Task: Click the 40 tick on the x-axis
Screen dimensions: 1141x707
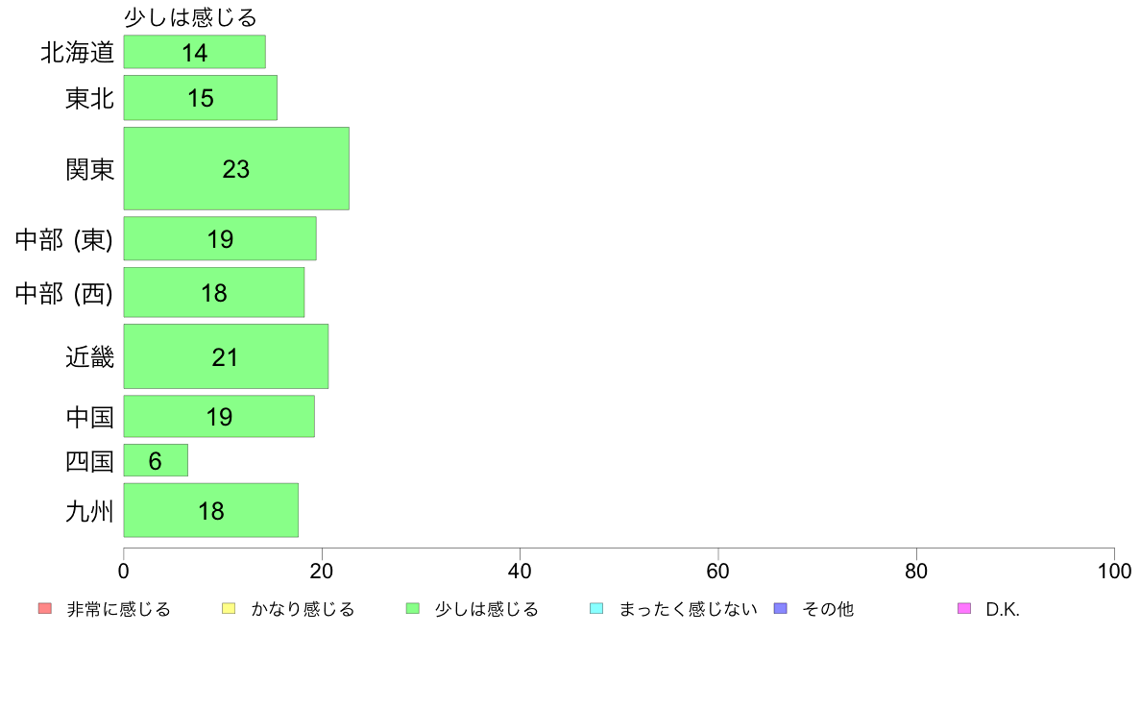Action: point(520,571)
